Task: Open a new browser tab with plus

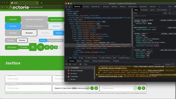Action: click(x=42, y=3)
